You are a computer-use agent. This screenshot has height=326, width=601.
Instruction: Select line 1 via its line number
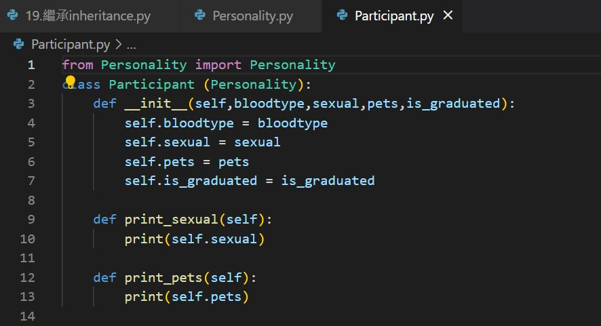(x=31, y=65)
